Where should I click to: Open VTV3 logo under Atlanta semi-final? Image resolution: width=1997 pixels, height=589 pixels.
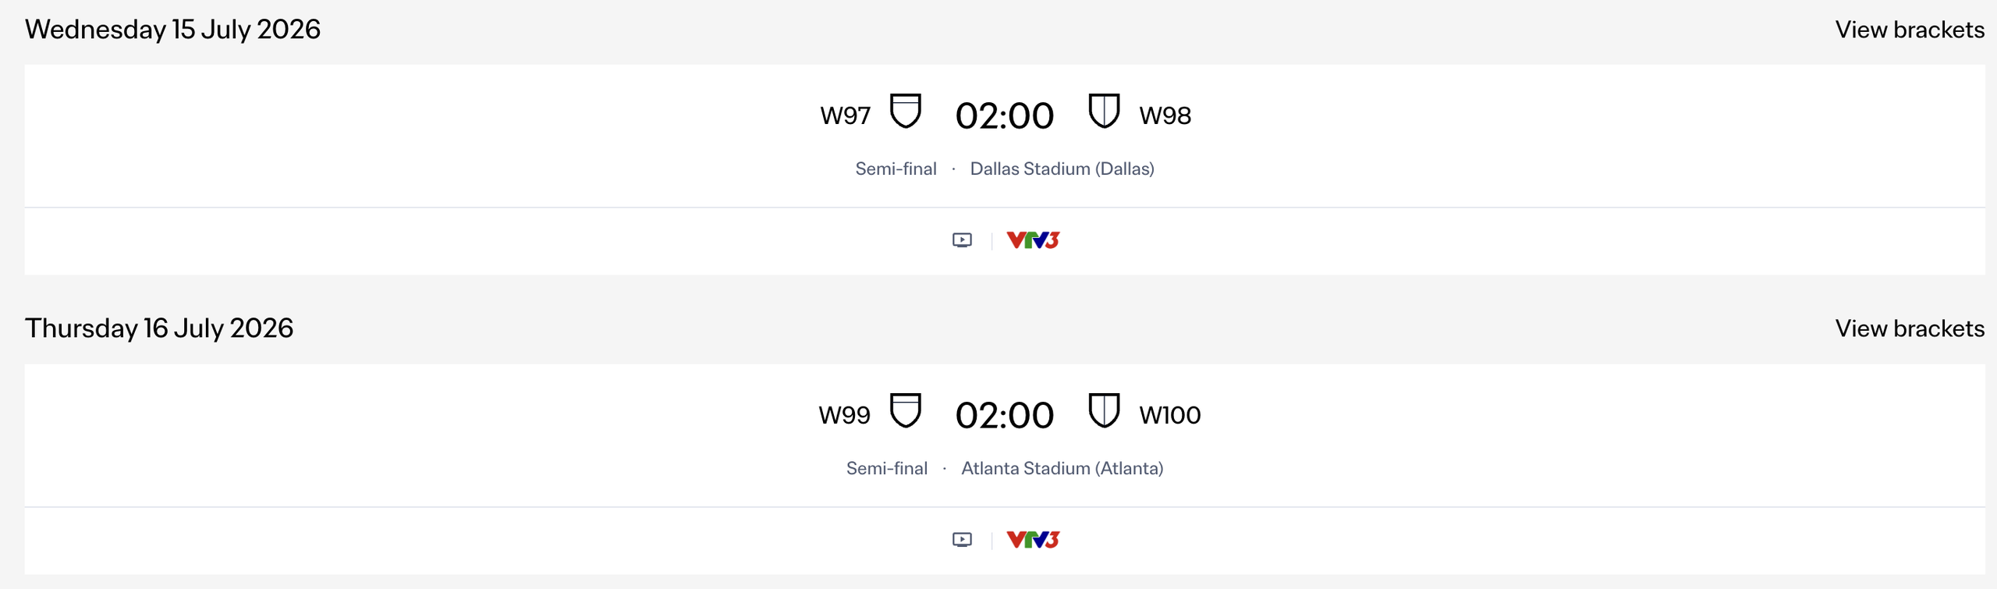[x=1033, y=540]
